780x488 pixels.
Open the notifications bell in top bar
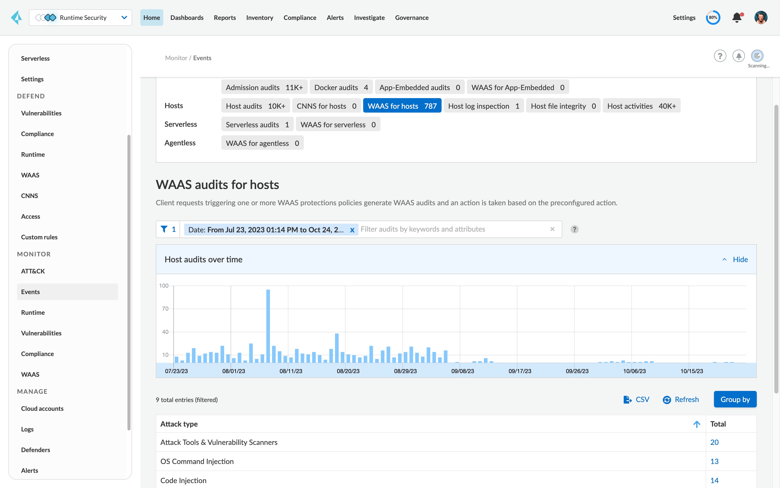(x=737, y=18)
